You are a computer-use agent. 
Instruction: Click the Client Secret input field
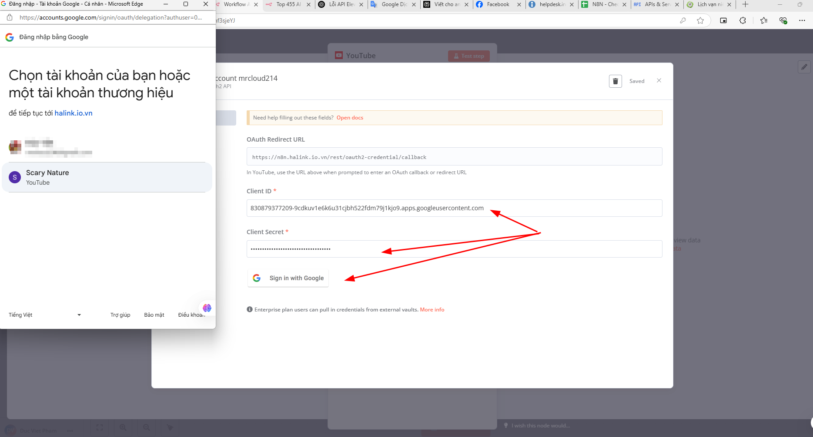pyautogui.click(x=454, y=249)
